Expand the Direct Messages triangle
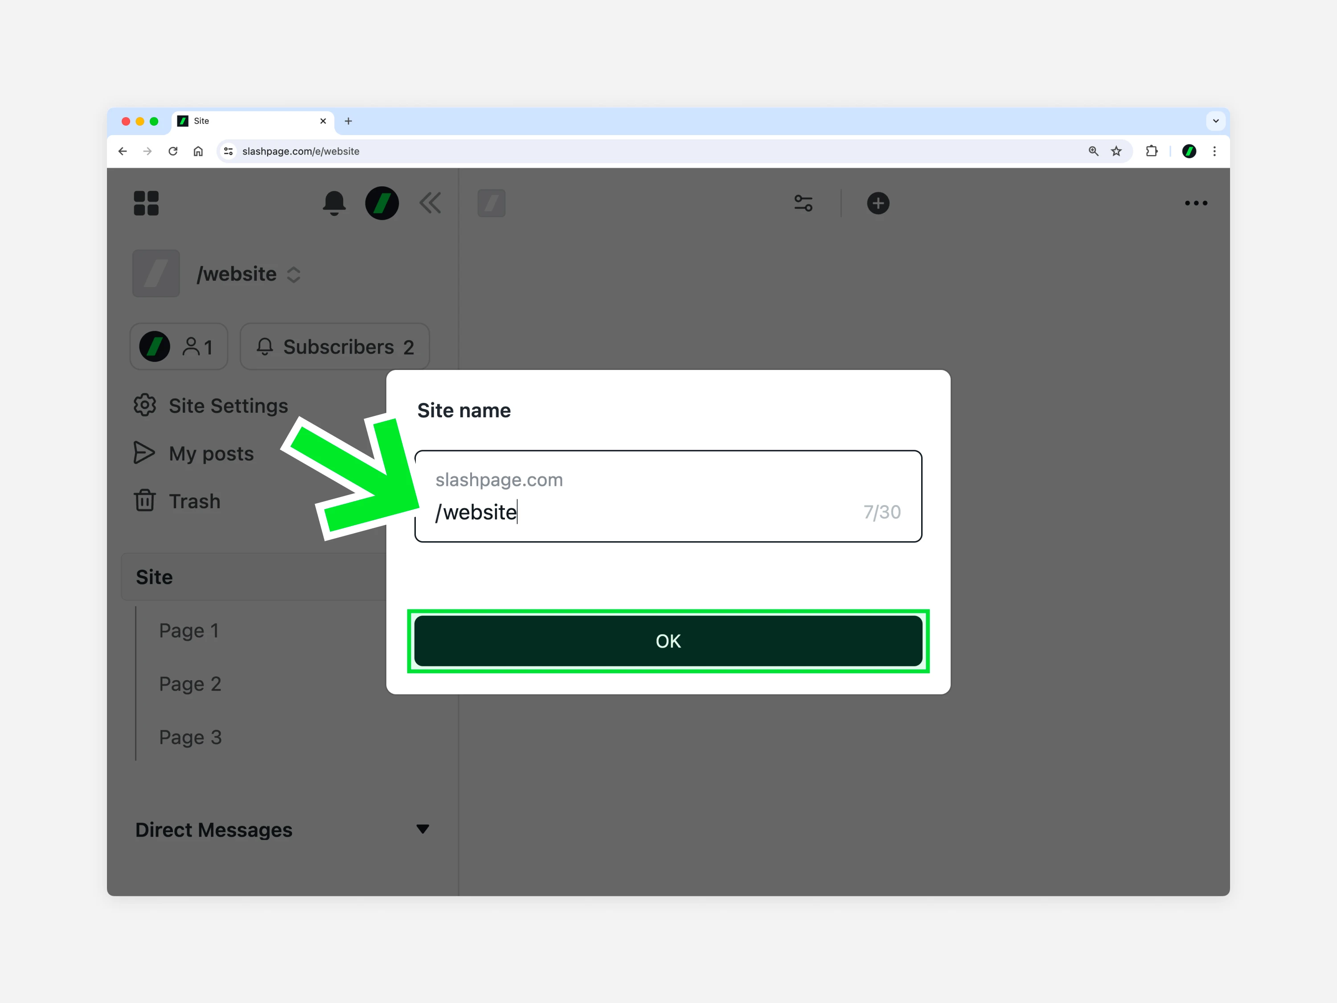Viewport: 1337px width, 1003px height. click(x=423, y=829)
